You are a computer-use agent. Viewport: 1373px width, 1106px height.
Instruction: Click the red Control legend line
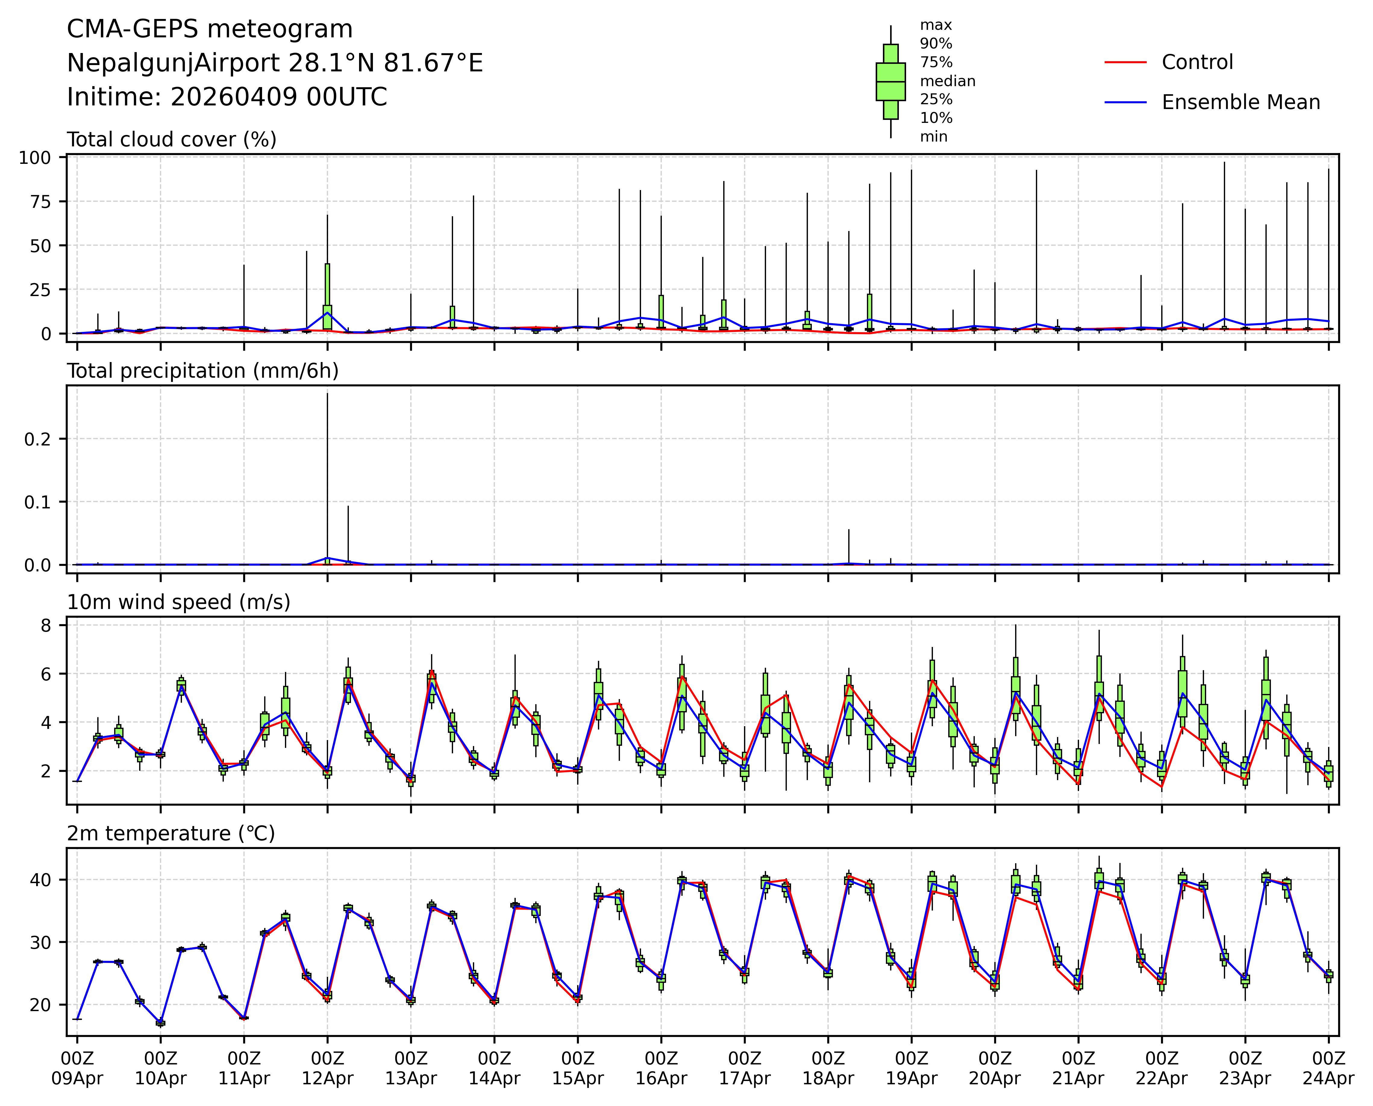pyautogui.click(x=1125, y=62)
